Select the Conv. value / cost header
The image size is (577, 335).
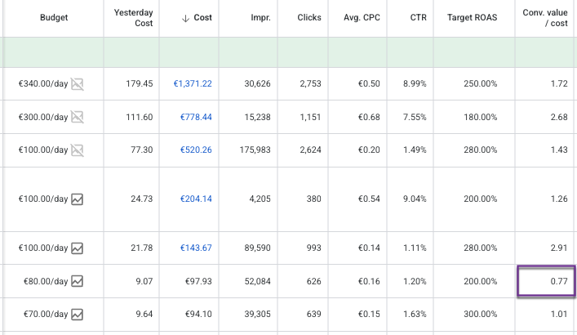pyautogui.click(x=545, y=17)
